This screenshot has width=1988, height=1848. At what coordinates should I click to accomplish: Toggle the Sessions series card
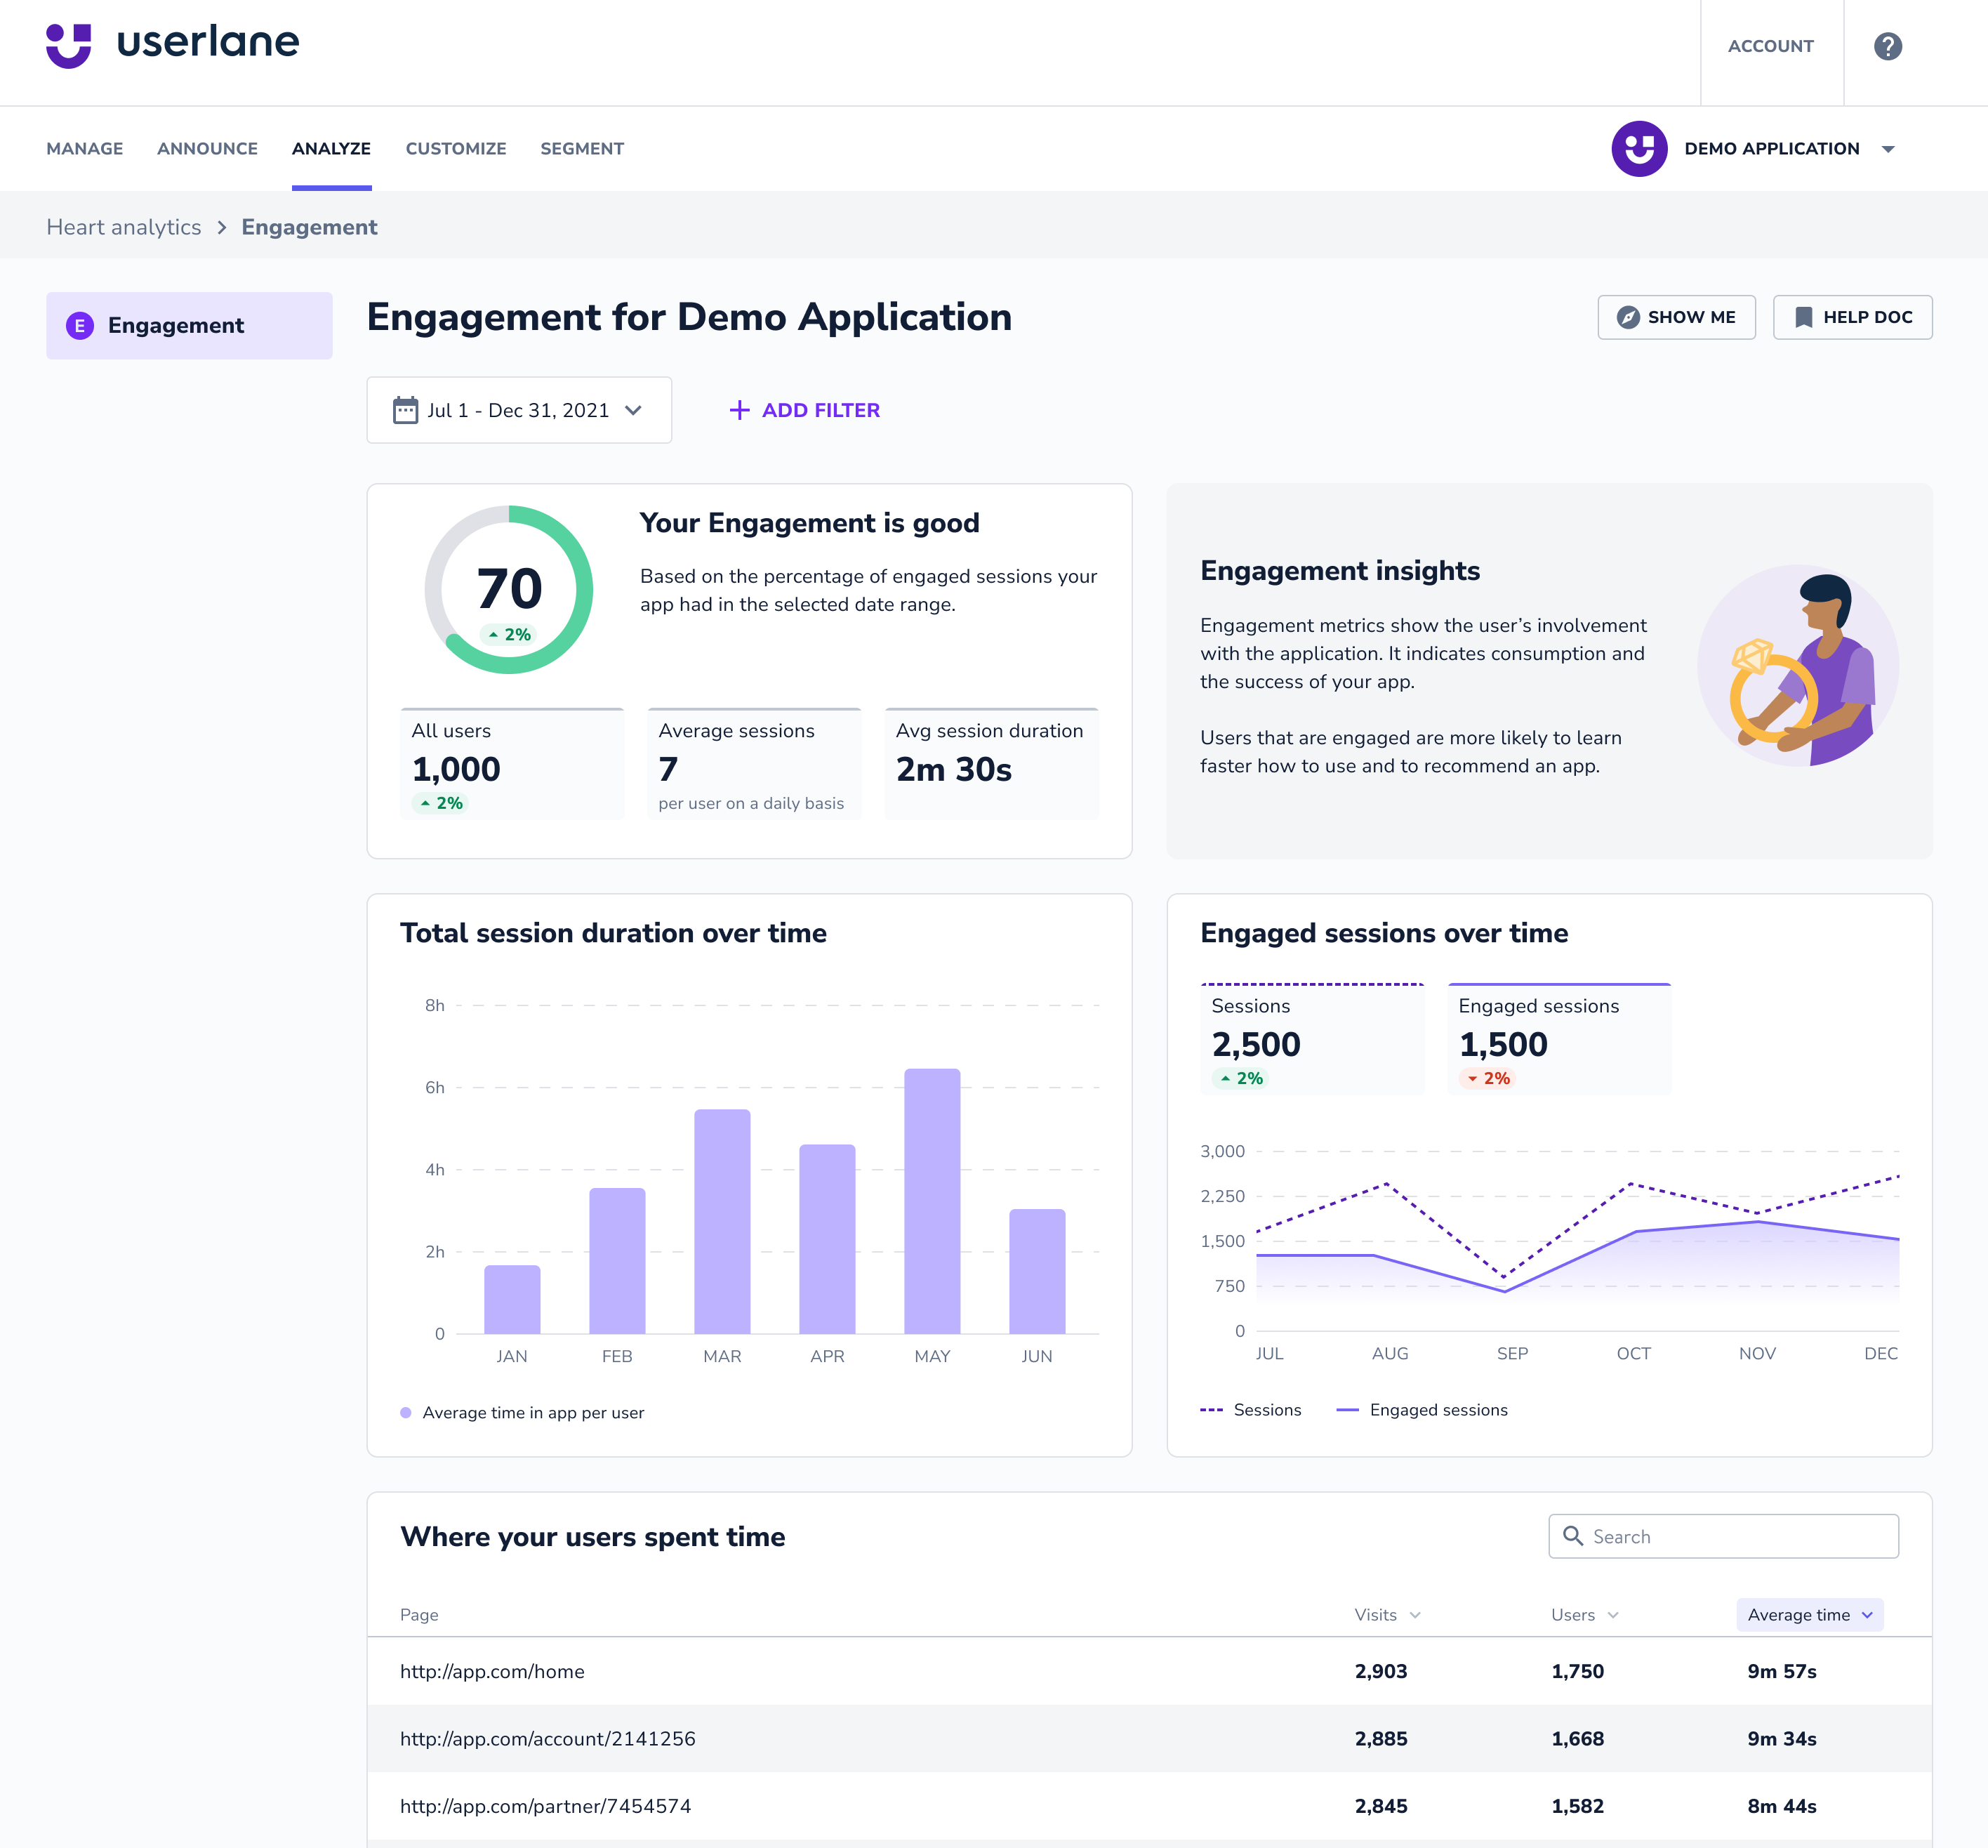(x=1311, y=1039)
